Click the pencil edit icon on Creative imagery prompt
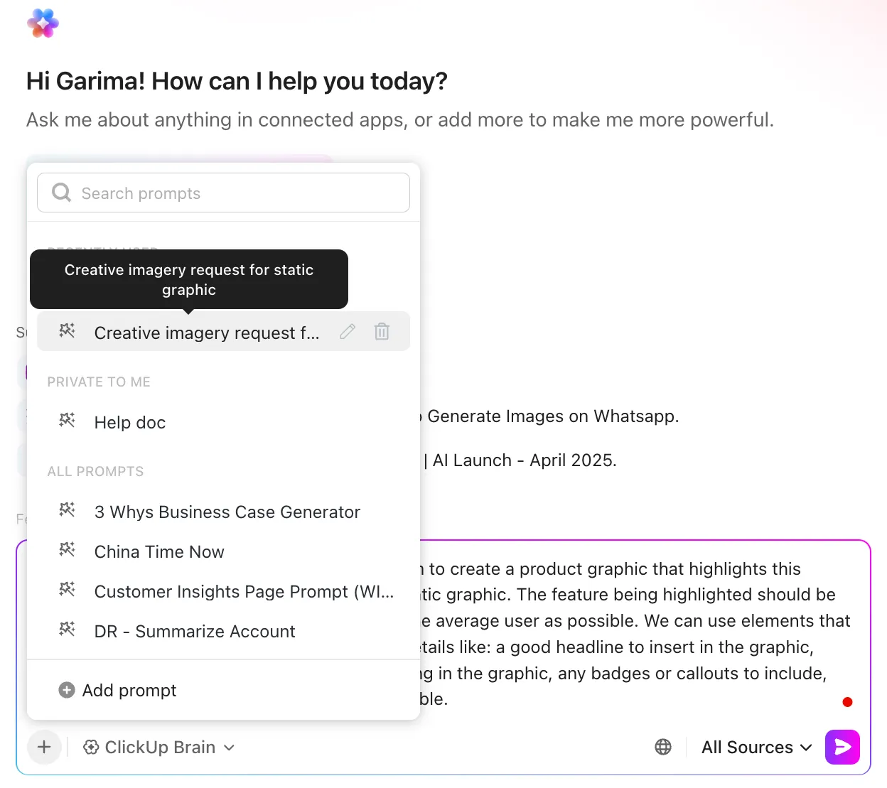The width and height of the screenshot is (887, 788). [348, 331]
